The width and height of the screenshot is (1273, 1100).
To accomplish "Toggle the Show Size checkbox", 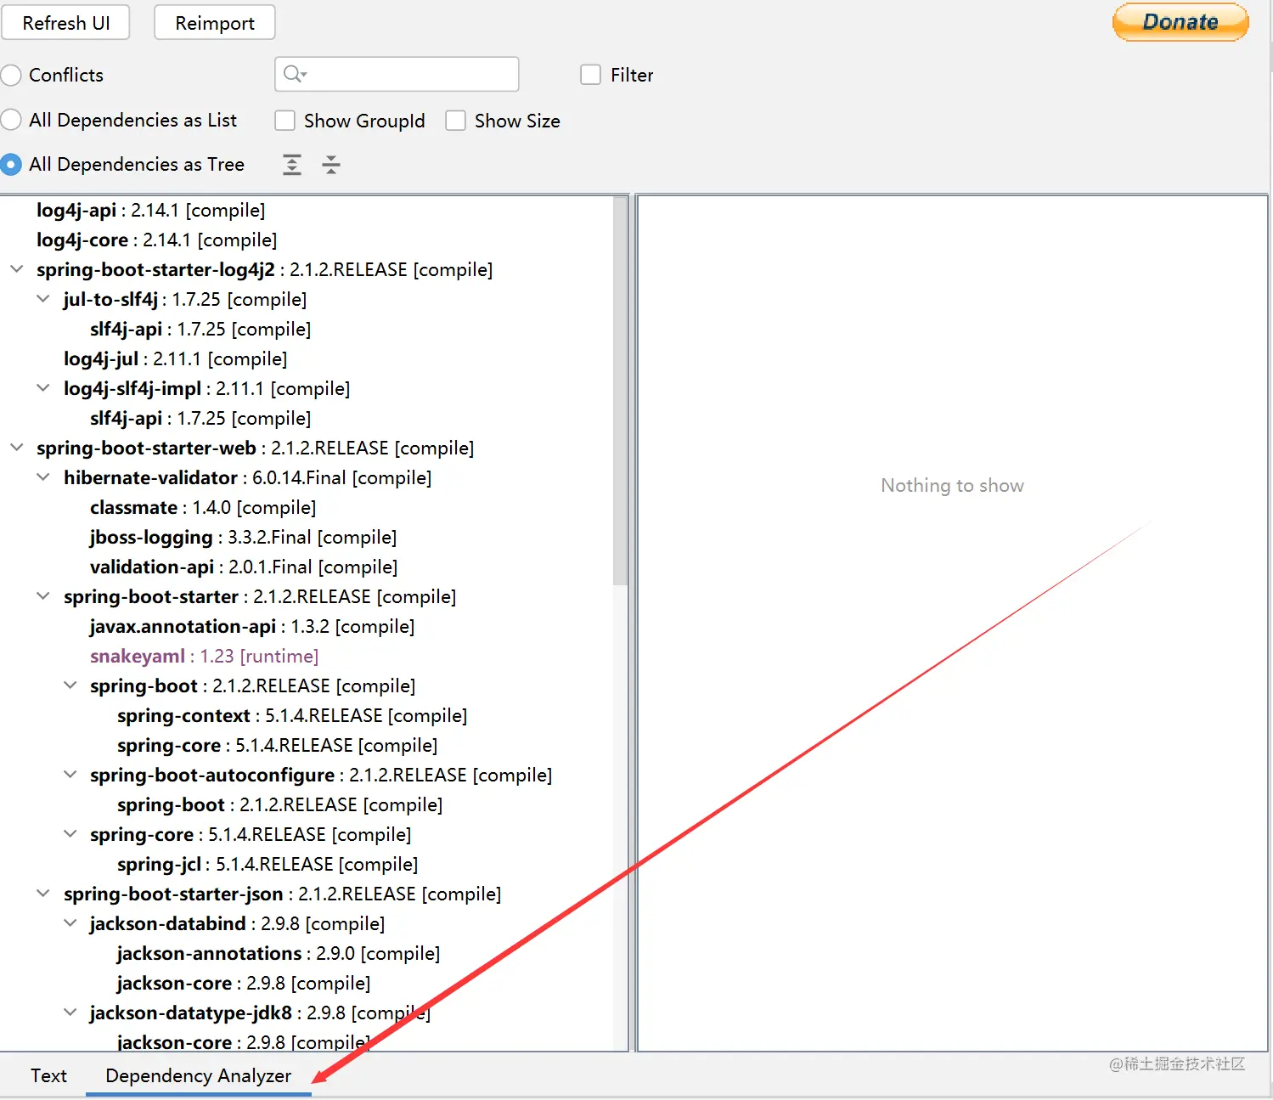I will tap(456, 121).
